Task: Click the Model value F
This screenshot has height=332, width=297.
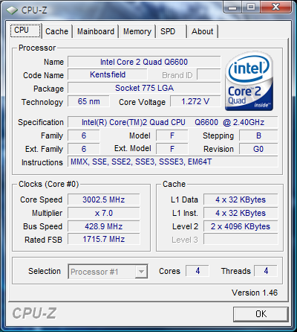Action: [172, 135]
